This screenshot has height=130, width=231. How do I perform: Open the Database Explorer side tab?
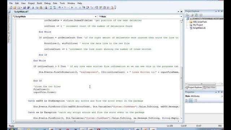tap(9, 21)
